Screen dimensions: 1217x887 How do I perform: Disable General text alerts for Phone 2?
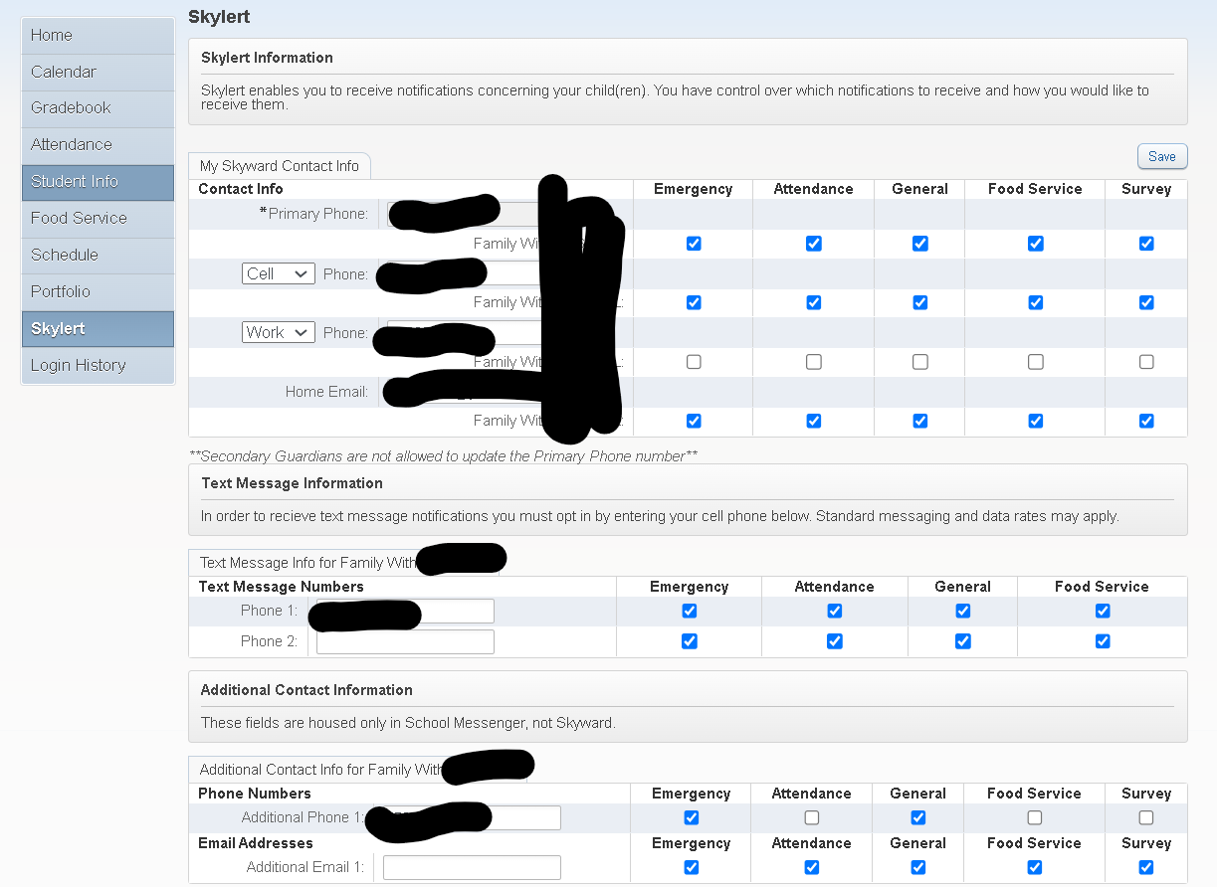click(x=963, y=641)
